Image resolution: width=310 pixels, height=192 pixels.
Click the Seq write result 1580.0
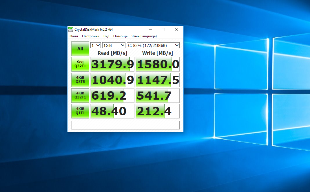coord(158,64)
